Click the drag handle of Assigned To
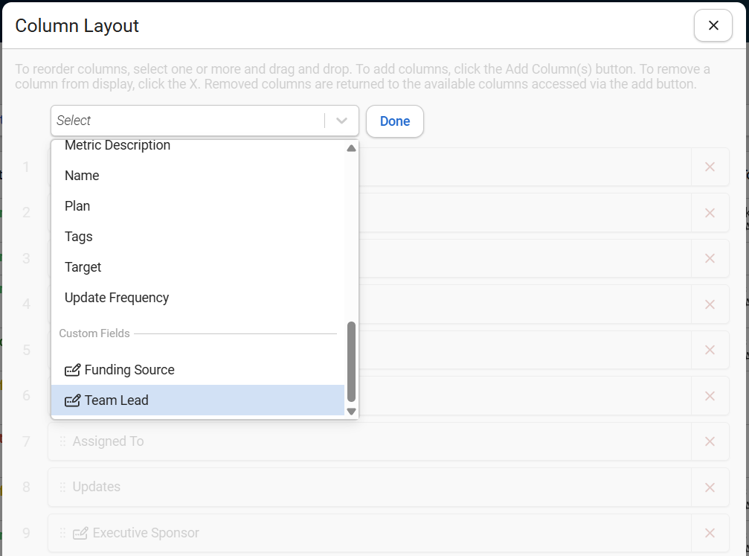 62,441
